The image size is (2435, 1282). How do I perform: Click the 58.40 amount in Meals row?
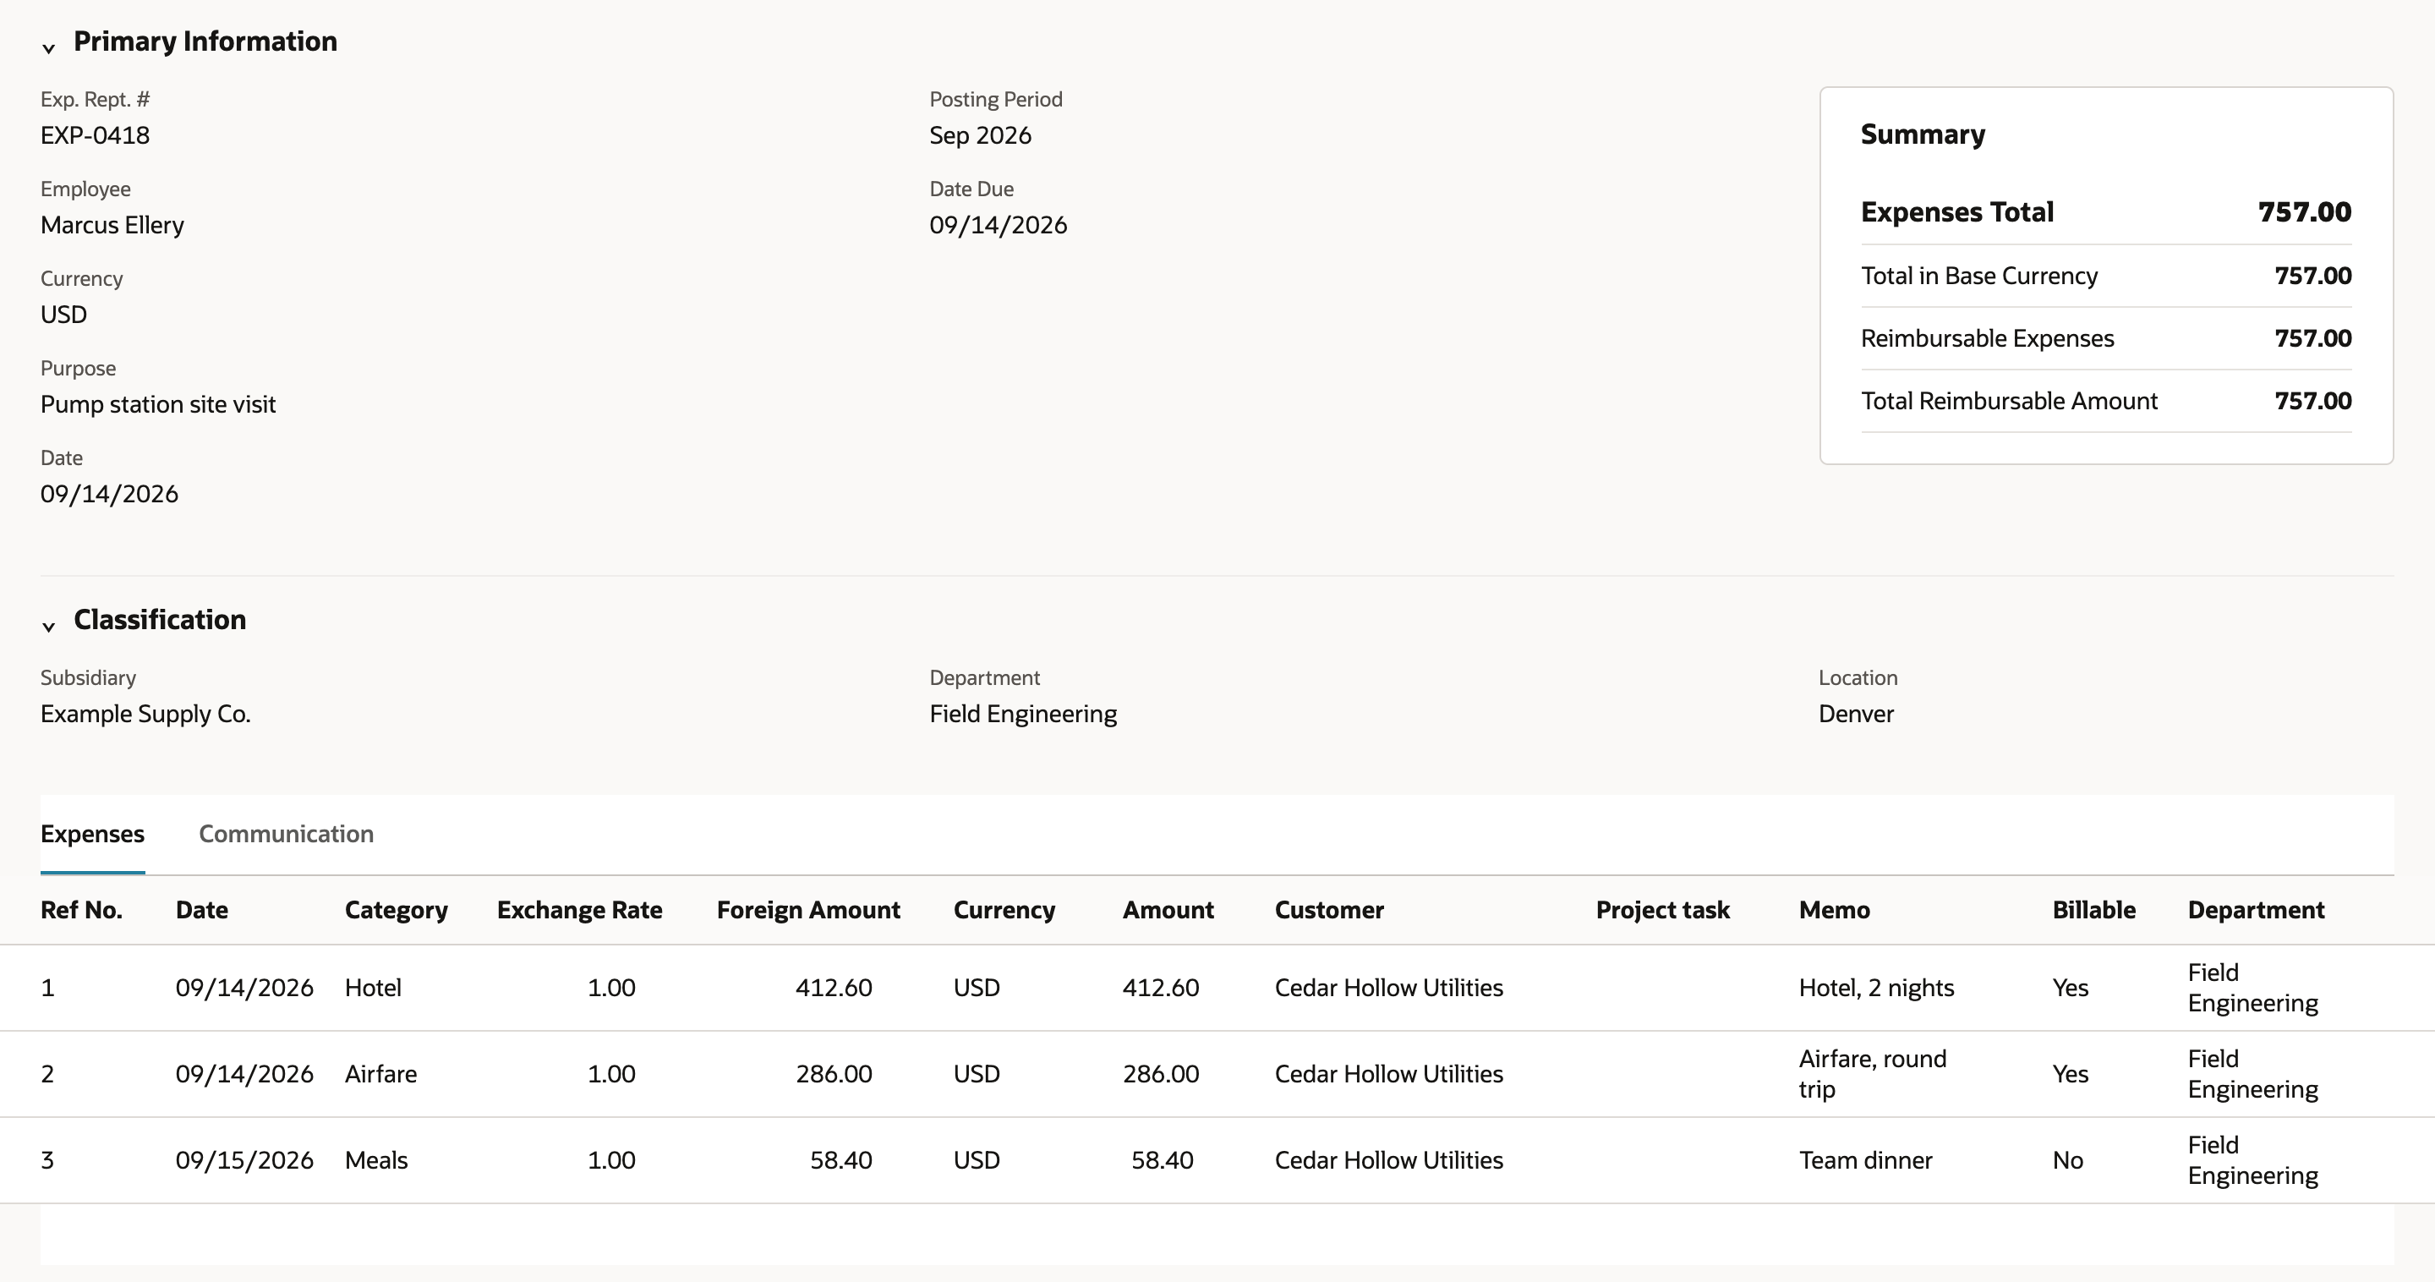[1162, 1160]
